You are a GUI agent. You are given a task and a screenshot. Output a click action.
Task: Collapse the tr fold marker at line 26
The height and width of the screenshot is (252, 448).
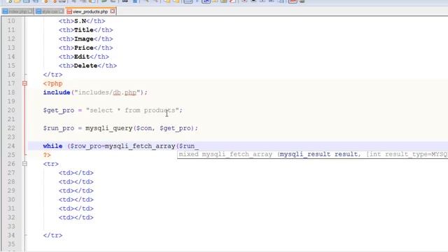point(25,164)
